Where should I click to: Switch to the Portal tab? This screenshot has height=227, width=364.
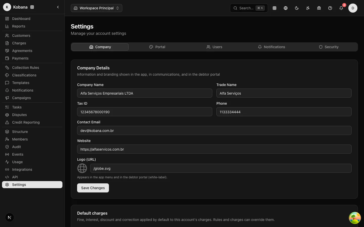click(157, 47)
